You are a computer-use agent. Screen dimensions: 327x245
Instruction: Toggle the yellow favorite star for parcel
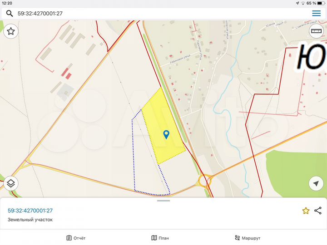pyautogui.click(x=306, y=211)
